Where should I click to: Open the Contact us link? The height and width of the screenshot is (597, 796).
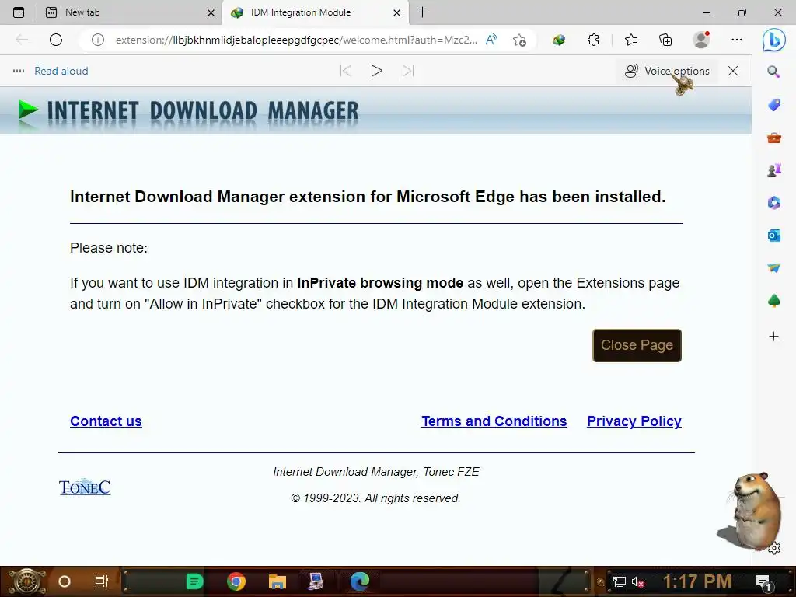(x=106, y=421)
